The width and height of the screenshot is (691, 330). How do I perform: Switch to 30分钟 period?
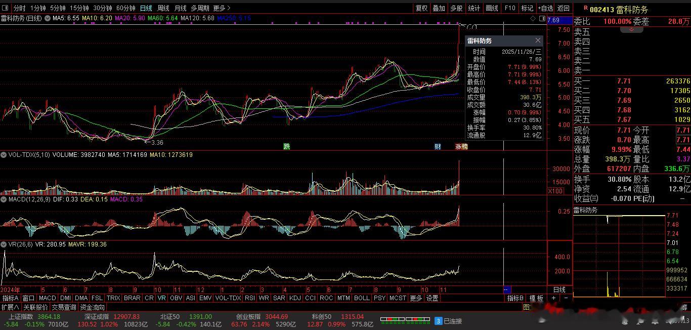(x=102, y=8)
